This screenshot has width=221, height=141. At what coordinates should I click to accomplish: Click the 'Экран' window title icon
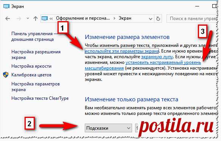(x=6, y=6)
